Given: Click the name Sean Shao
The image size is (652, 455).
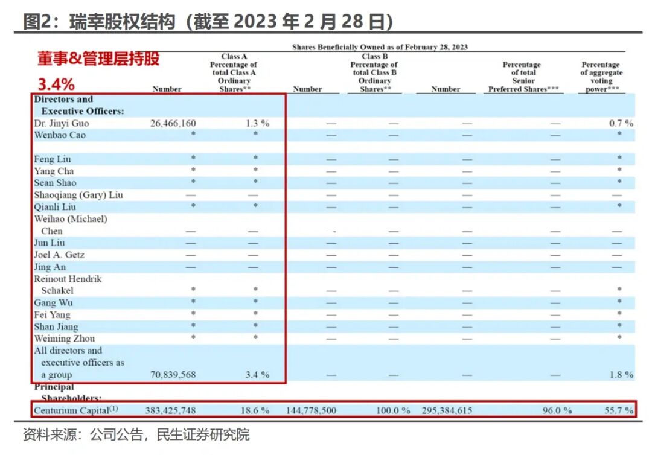Looking at the screenshot, I should [55, 183].
